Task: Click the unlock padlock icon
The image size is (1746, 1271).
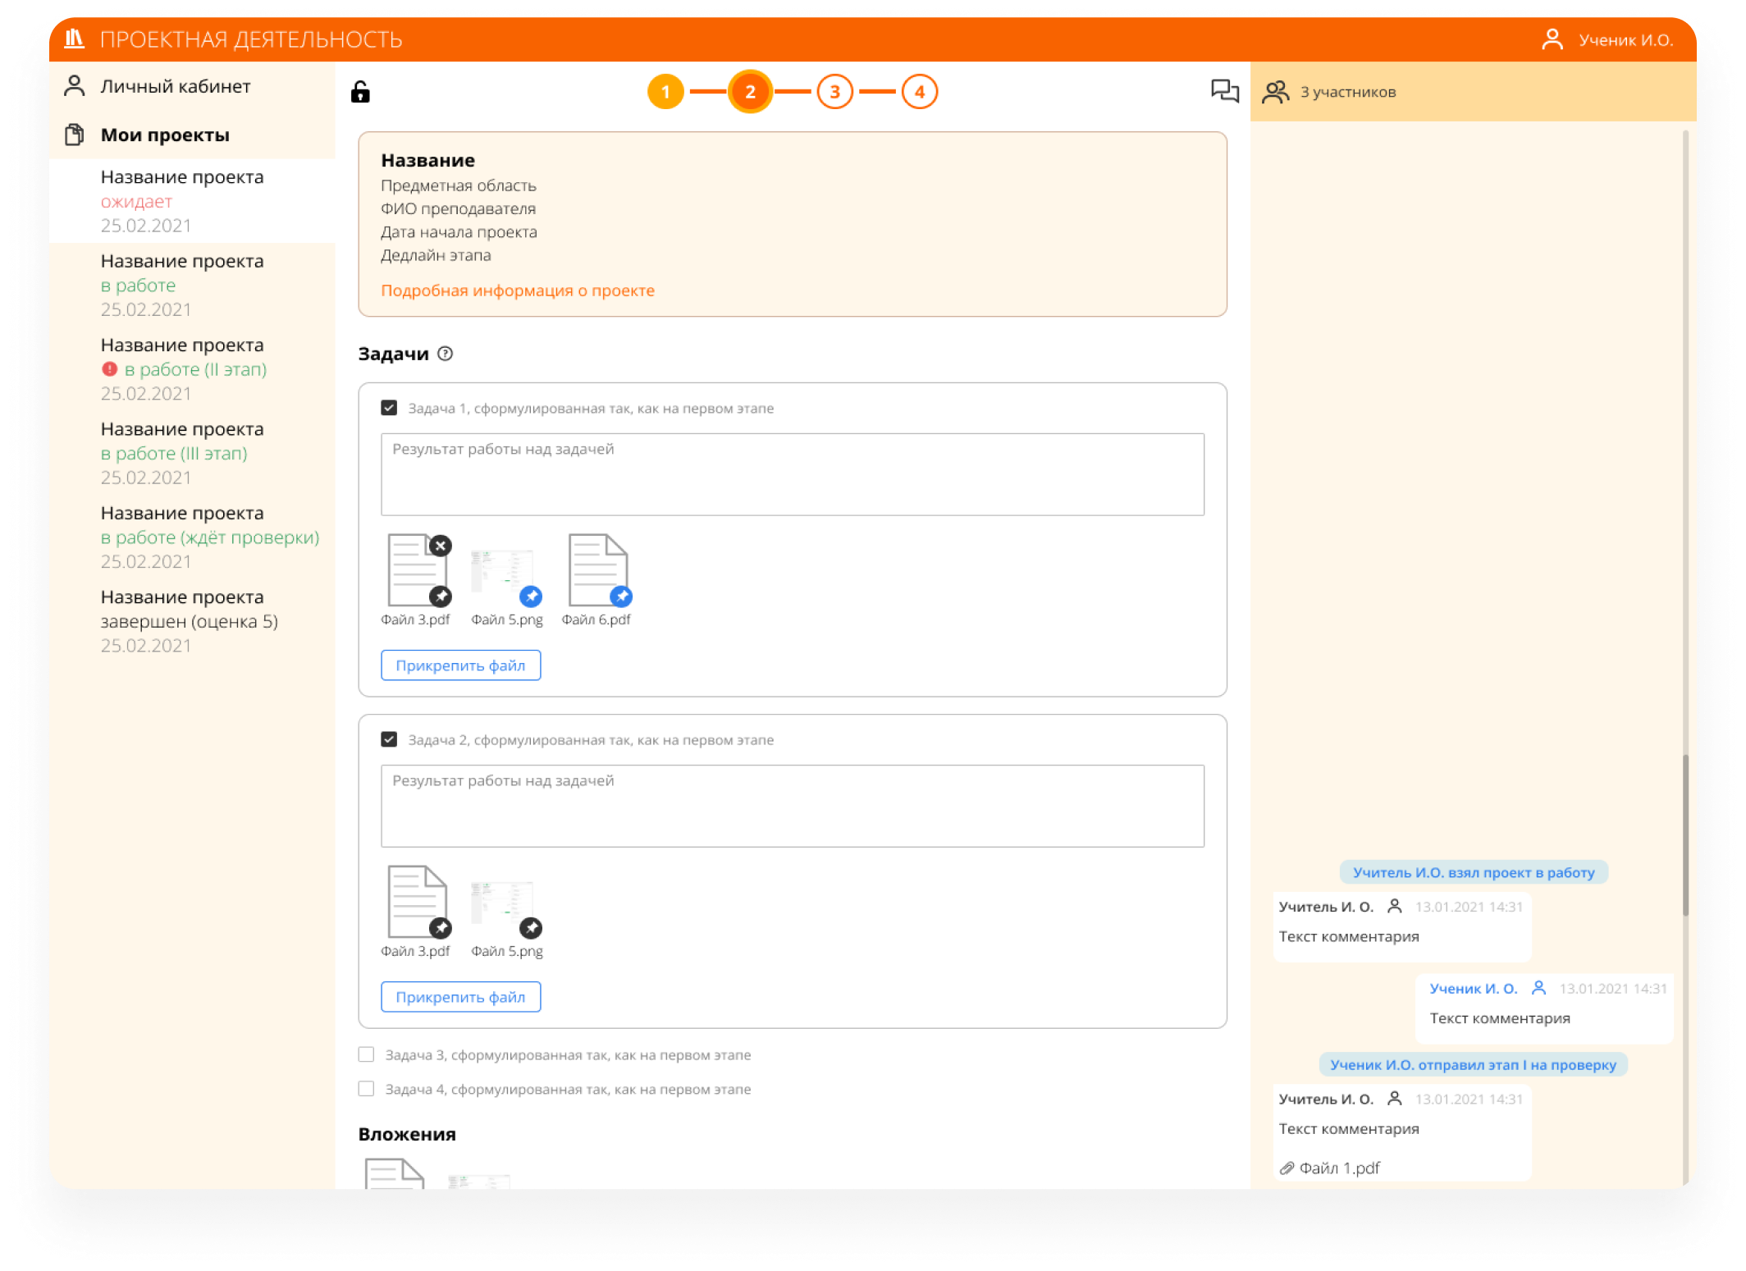Action: 360,92
